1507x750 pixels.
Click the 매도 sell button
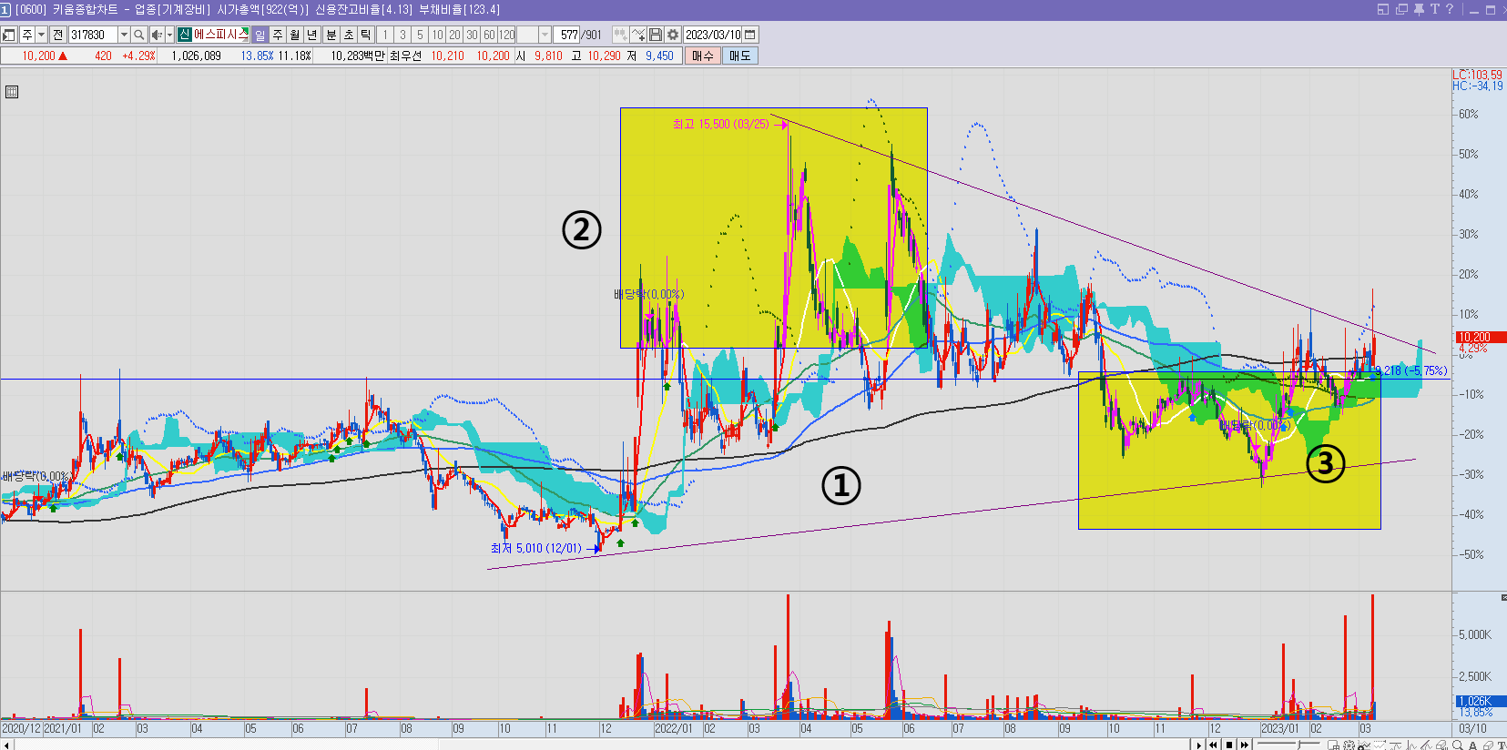pyautogui.click(x=740, y=56)
